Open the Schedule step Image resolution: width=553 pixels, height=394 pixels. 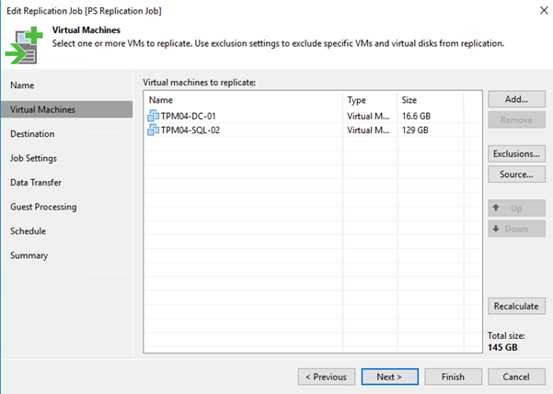point(28,231)
